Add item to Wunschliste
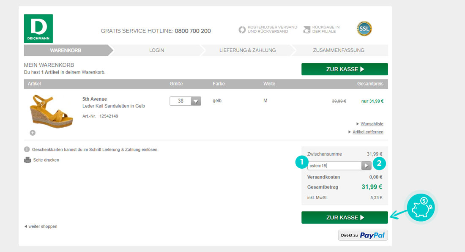The height and width of the screenshot is (252, 465). click(372, 123)
